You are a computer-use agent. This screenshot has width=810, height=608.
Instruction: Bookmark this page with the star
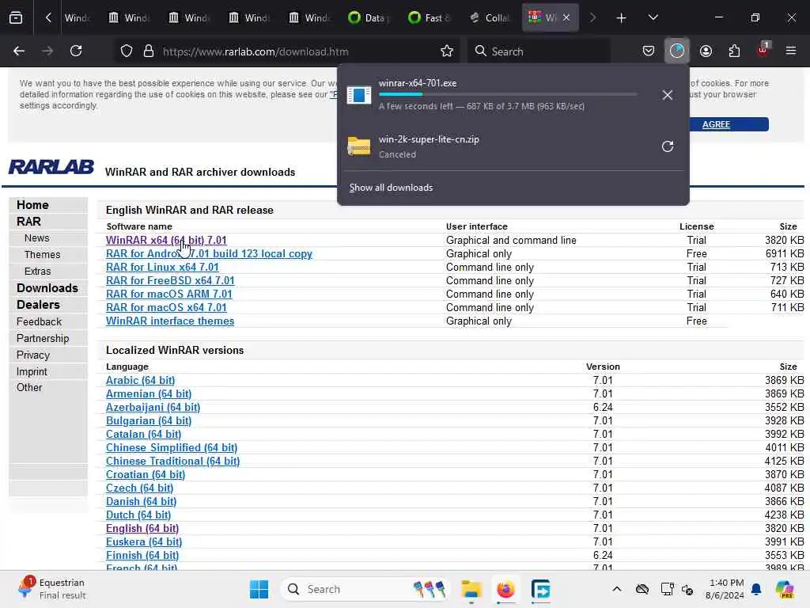click(447, 51)
